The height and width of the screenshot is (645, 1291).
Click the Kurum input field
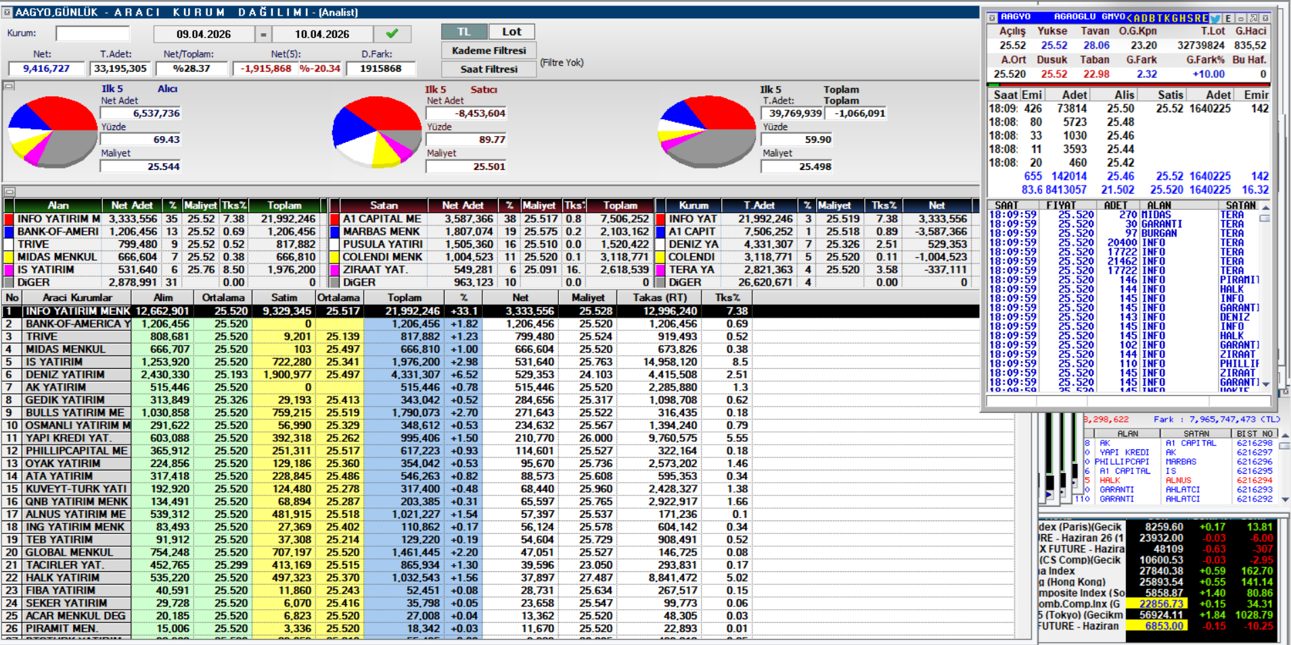[93, 34]
